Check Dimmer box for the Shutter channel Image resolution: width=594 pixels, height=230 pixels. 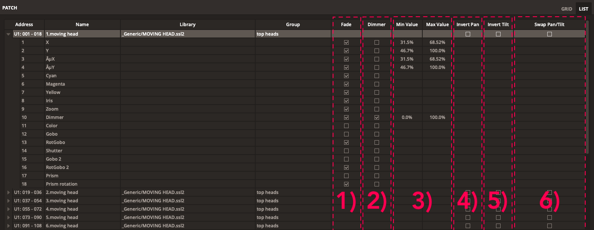point(376,151)
